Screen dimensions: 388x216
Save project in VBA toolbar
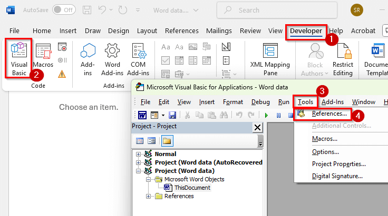coord(172,115)
